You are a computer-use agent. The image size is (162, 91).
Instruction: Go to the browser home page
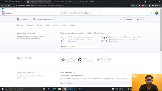tap(12, 6)
